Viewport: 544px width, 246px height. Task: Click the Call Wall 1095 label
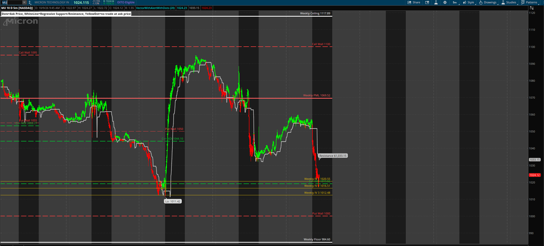coord(28,53)
